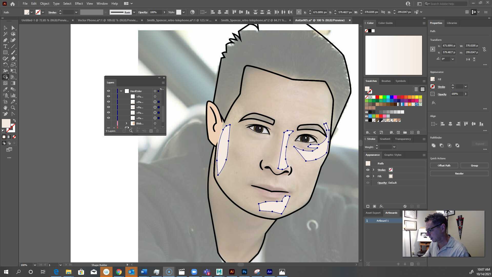Switch to the Brushes tab
This screenshot has width=492, height=277.
pos(386,81)
